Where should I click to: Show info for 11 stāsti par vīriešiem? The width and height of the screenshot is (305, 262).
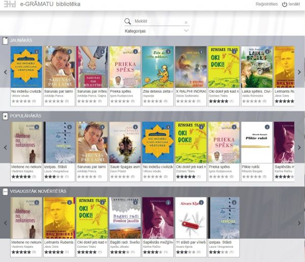click(201, 202)
